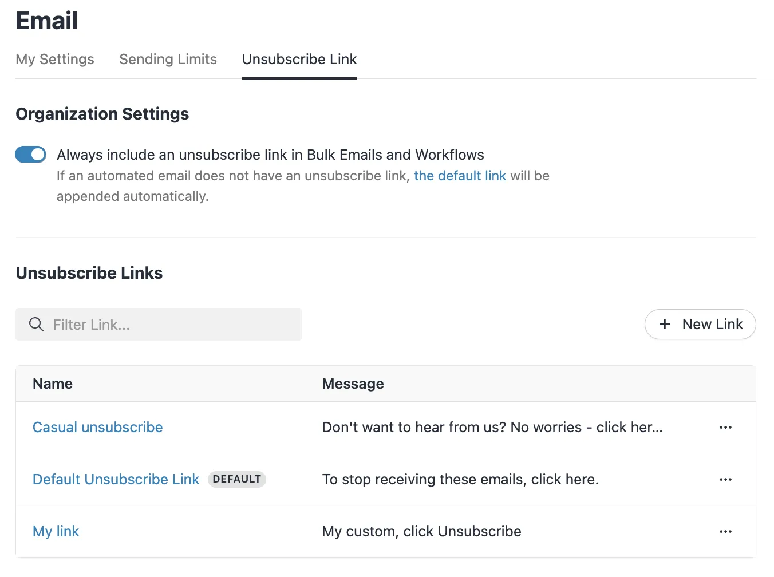The image size is (774, 577).
Task: Follow "the default link" hyperlink
Action: (460, 176)
